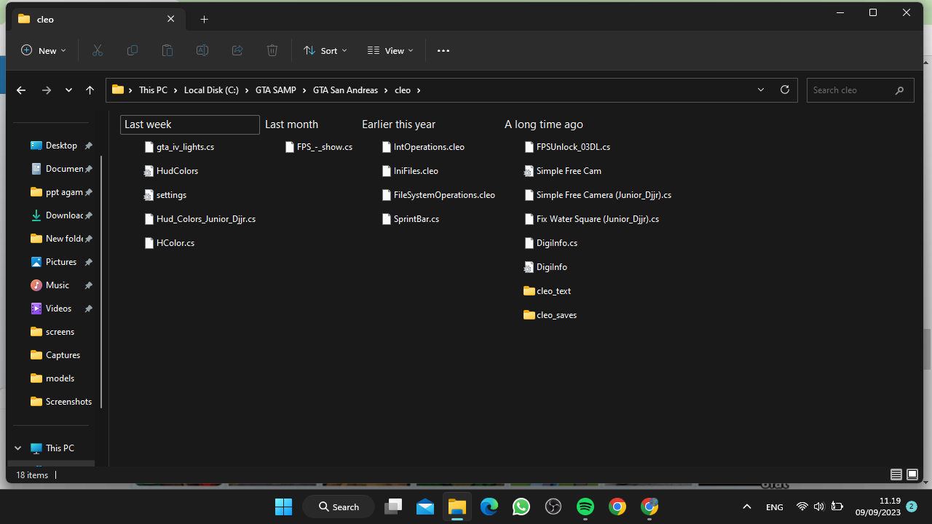The width and height of the screenshot is (932, 524).
Task: Collapse the This PC tree node
Action: coord(18,448)
